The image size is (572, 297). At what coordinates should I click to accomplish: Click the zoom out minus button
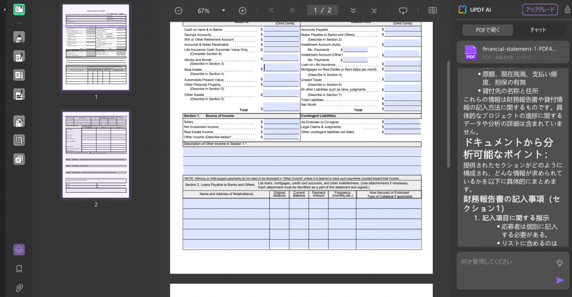click(x=178, y=11)
